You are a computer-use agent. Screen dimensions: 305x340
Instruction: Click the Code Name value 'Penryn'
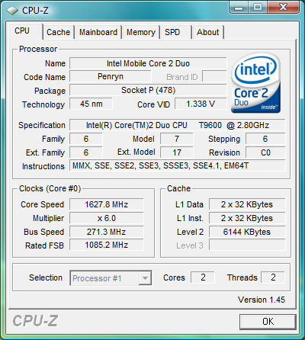(111, 77)
